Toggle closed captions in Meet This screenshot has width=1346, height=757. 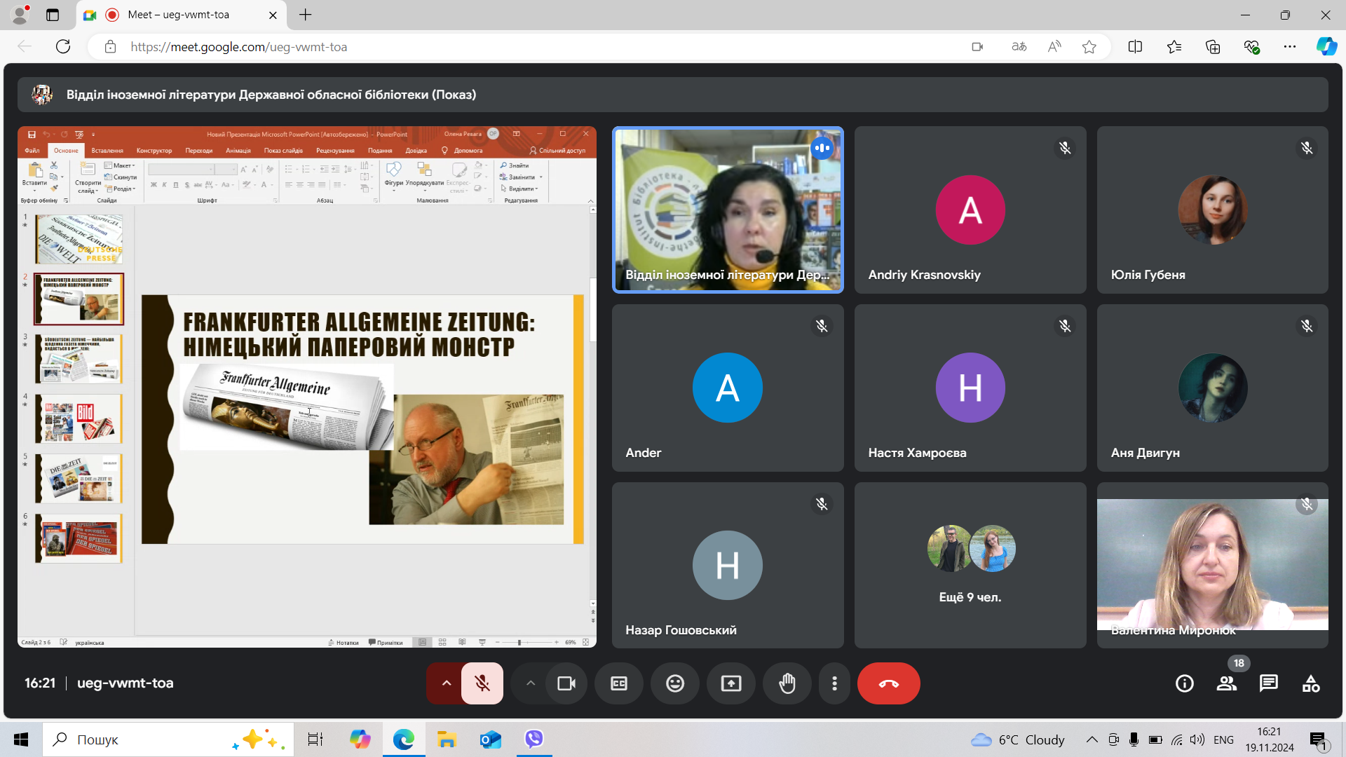click(619, 683)
